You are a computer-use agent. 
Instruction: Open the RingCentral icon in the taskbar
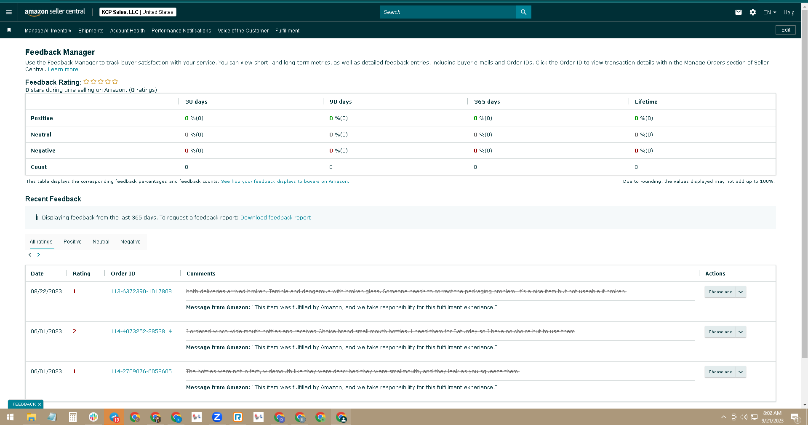pos(238,417)
